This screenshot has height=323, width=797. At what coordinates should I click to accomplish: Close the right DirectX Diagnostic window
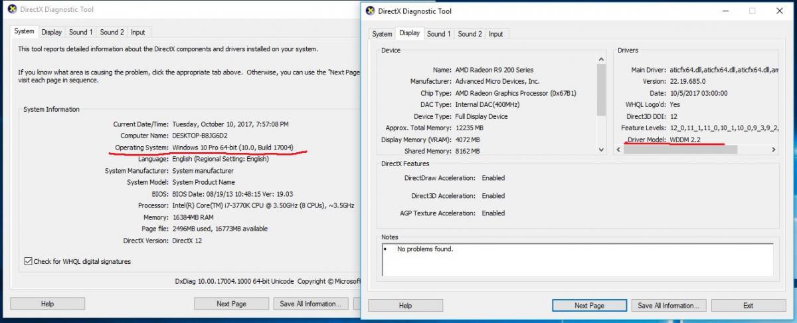pyautogui.click(x=779, y=11)
